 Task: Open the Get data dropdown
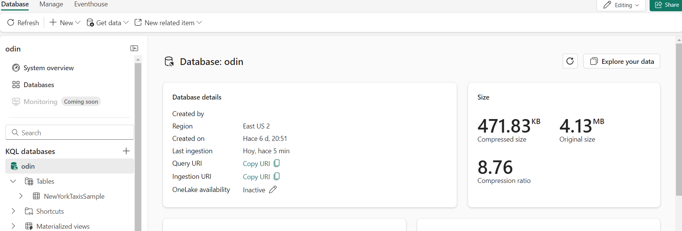click(x=108, y=23)
